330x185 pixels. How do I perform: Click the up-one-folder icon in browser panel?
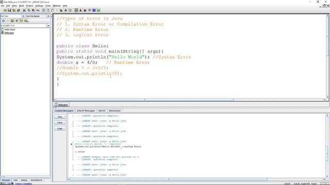coord(12,21)
